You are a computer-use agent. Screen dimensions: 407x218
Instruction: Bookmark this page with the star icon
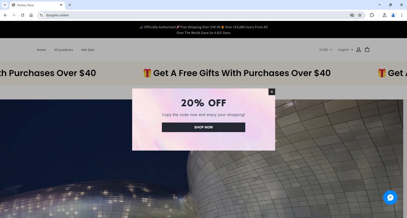click(x=360, y=15)
